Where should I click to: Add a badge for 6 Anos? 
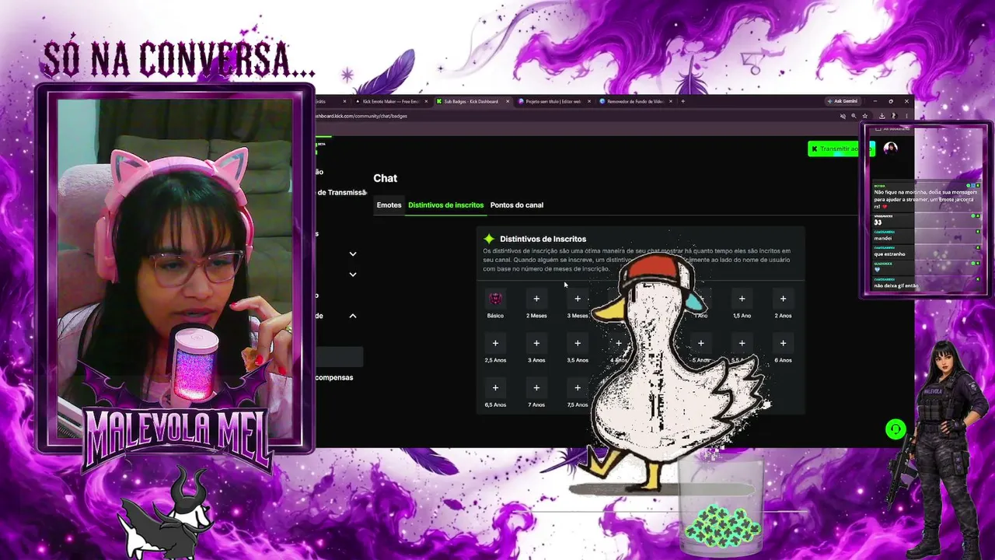point(783,343)
